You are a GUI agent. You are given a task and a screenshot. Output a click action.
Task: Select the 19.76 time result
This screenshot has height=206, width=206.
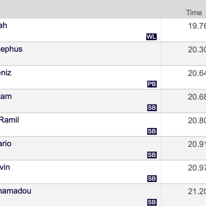pos(197,26)
